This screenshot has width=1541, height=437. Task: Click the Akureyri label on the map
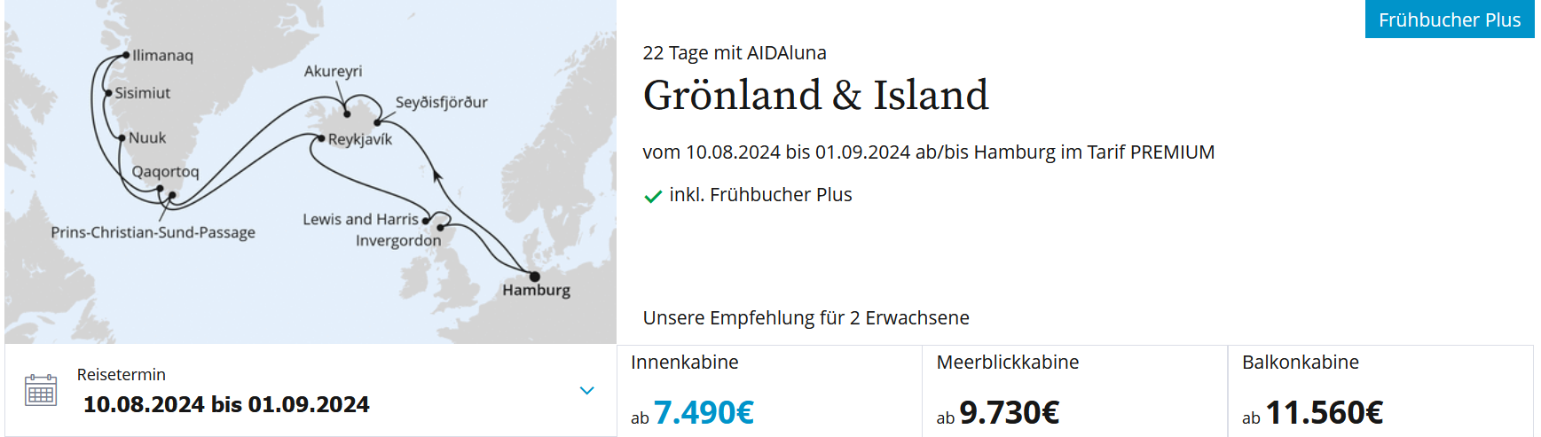[x=333, y=72]
